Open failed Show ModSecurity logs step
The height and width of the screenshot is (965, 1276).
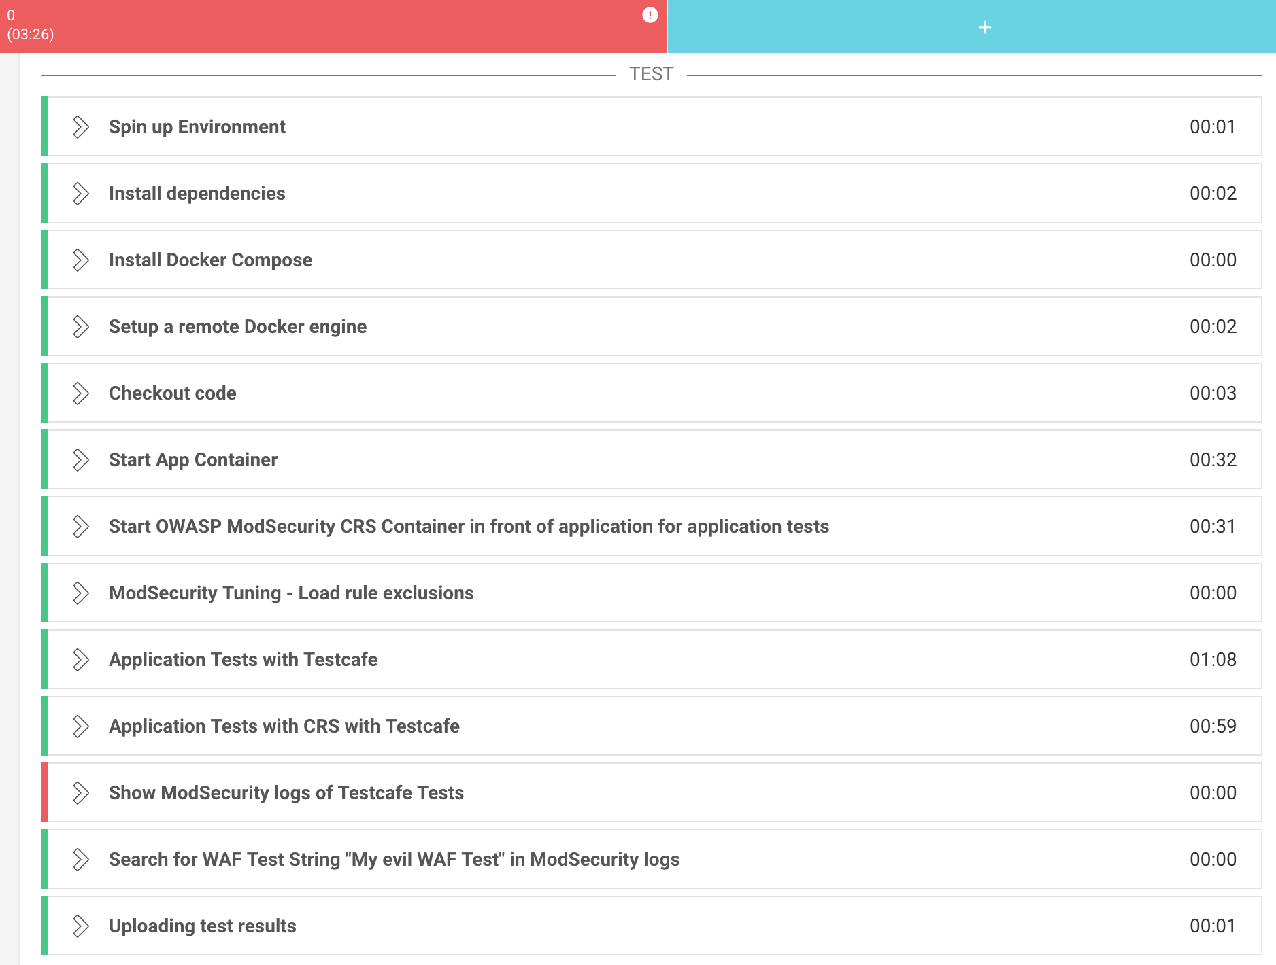286,793
